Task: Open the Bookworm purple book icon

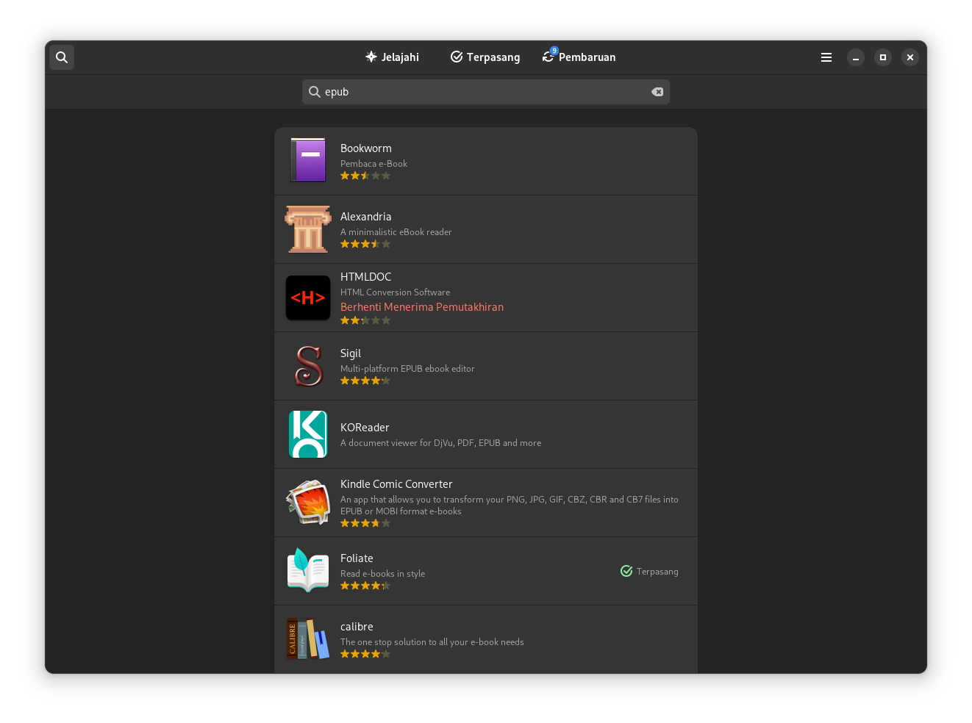Action: (308, 160)
